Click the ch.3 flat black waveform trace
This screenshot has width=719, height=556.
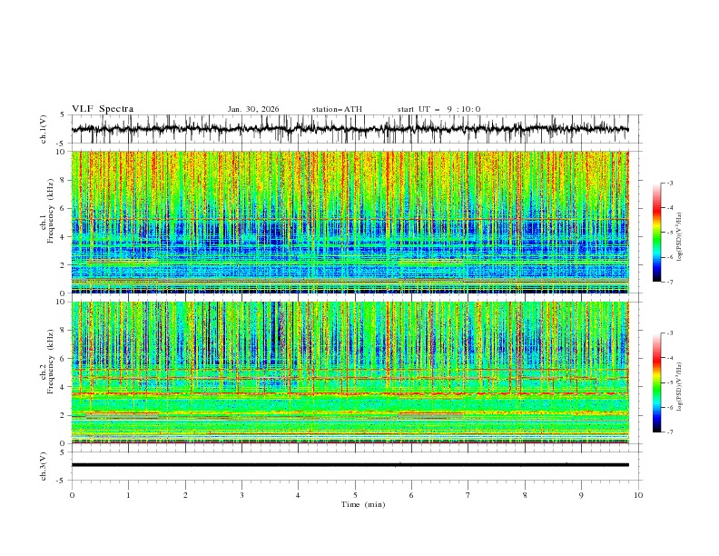tap(350, 465)
